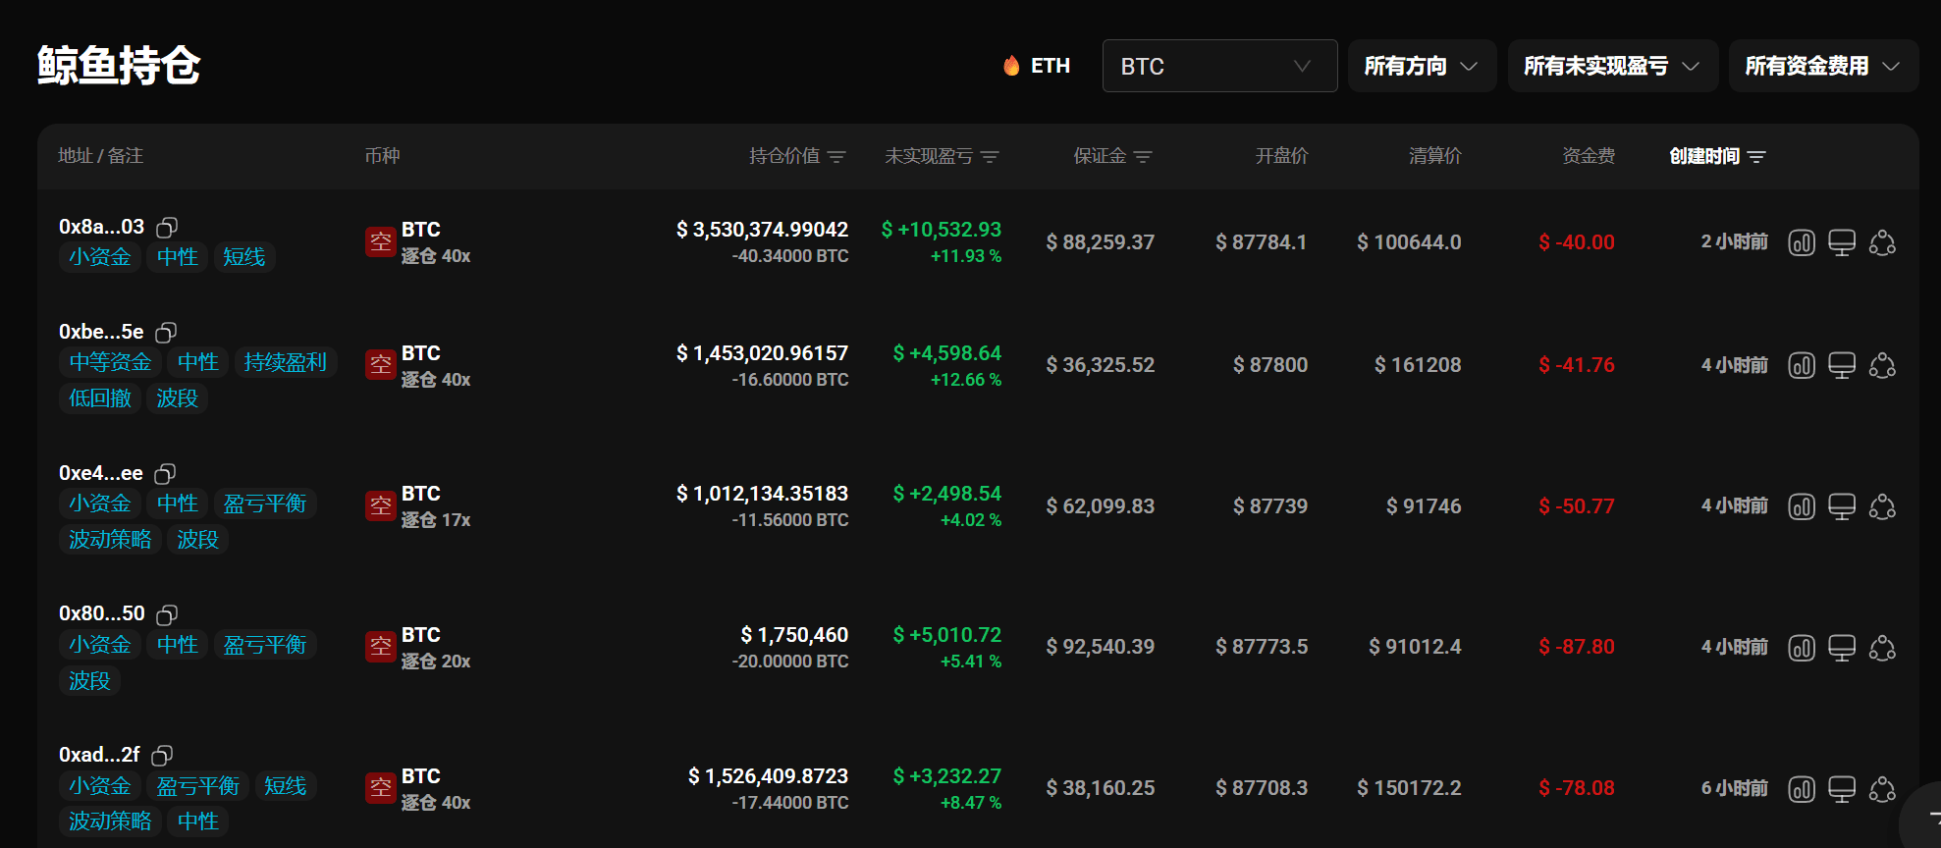This screenshot has height=848, width=1941.
Task: Click 持续盈利 tag under 0xbe...5e
Action: point(285,362)
